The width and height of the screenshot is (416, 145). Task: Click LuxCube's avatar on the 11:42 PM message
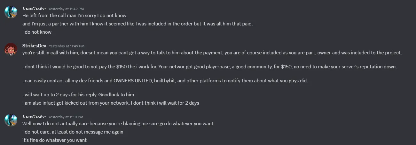(x=11, y=12)
